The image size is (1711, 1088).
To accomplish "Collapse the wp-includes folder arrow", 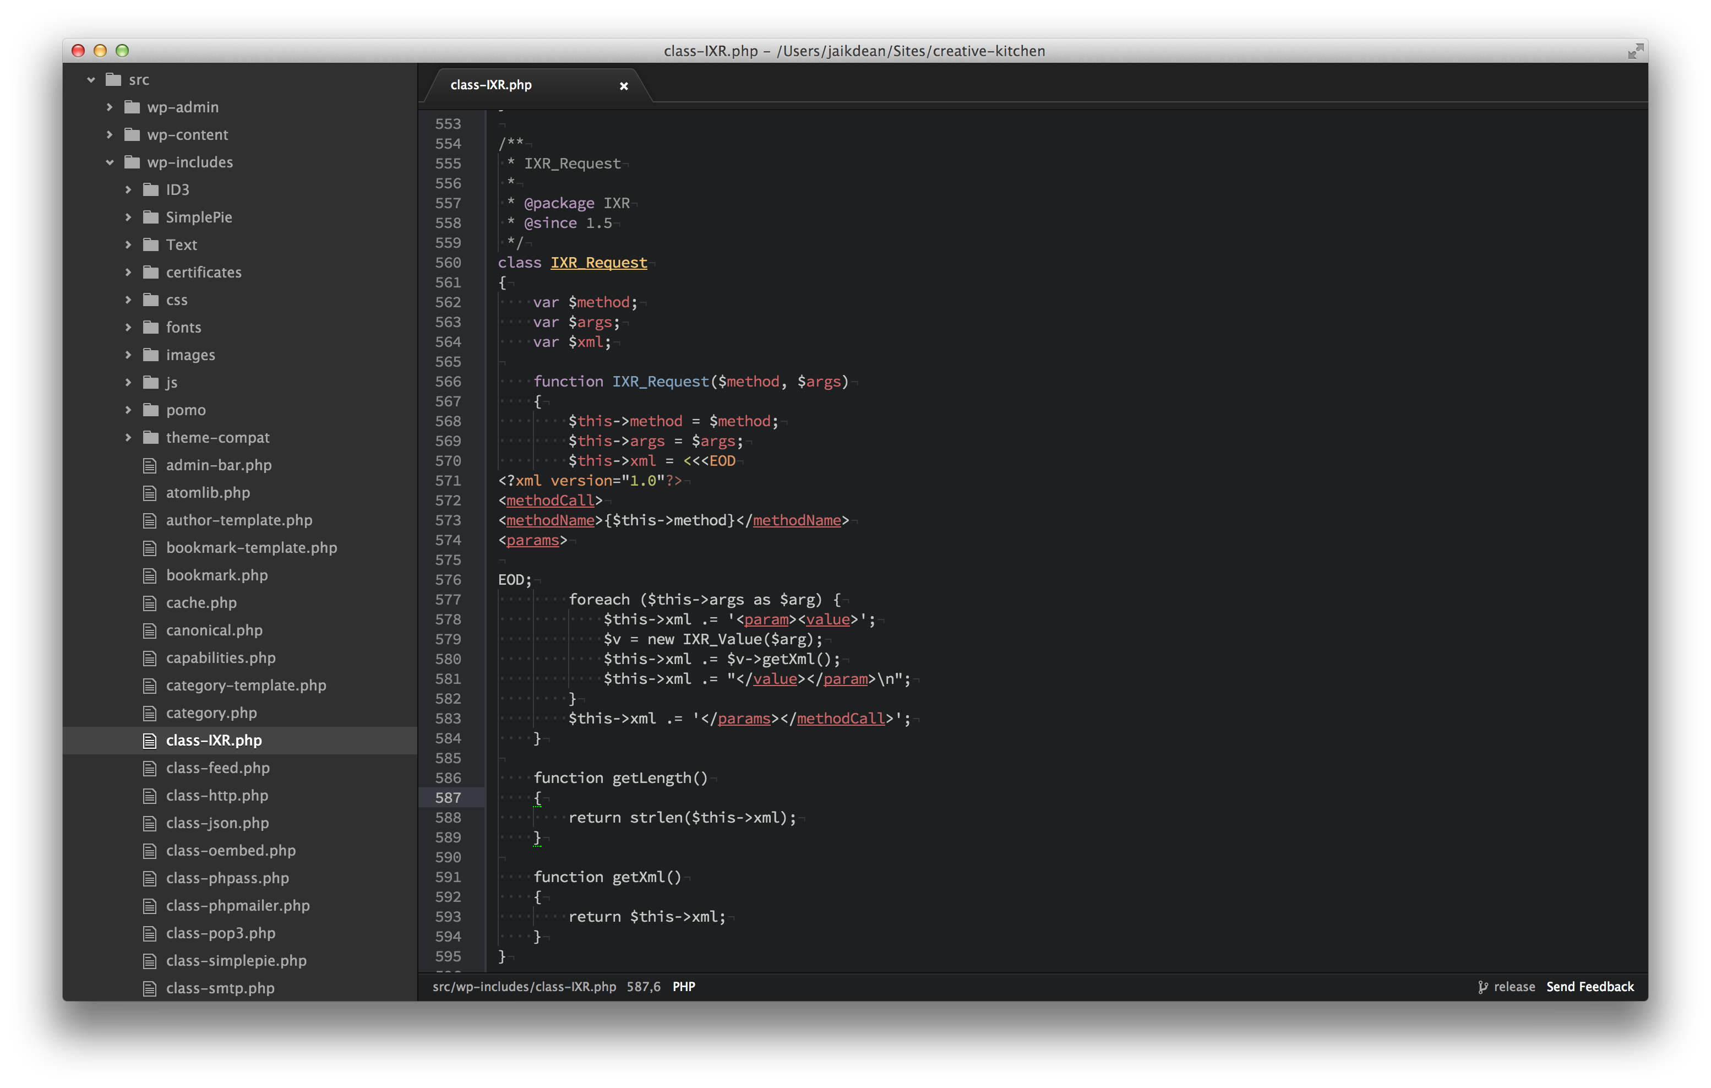I will click(x=110, y=163).
